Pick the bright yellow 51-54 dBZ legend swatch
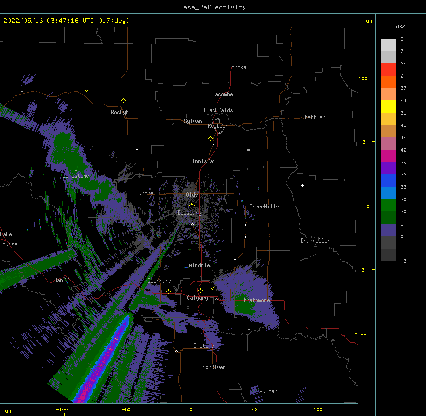 (388, 106)
